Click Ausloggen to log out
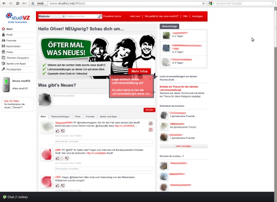 point(198,16)
